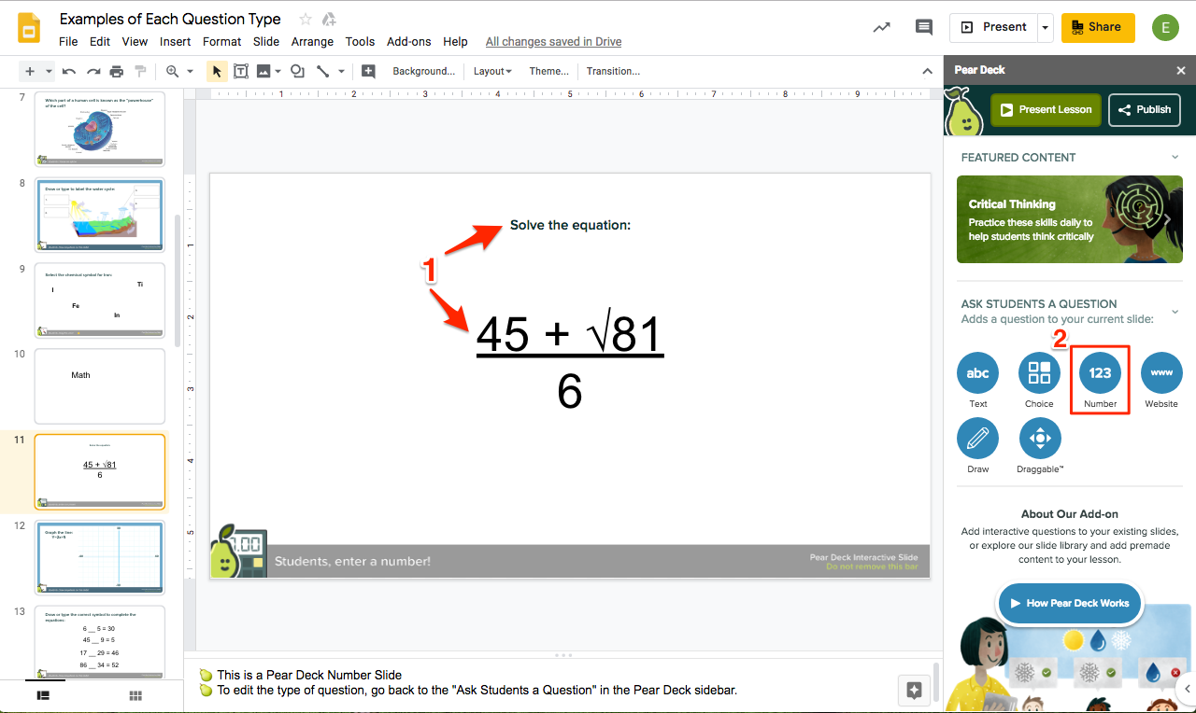Screen dimensions: 1196x713
Task: Collapse the Featured Content section
Action: [1175, 158]
